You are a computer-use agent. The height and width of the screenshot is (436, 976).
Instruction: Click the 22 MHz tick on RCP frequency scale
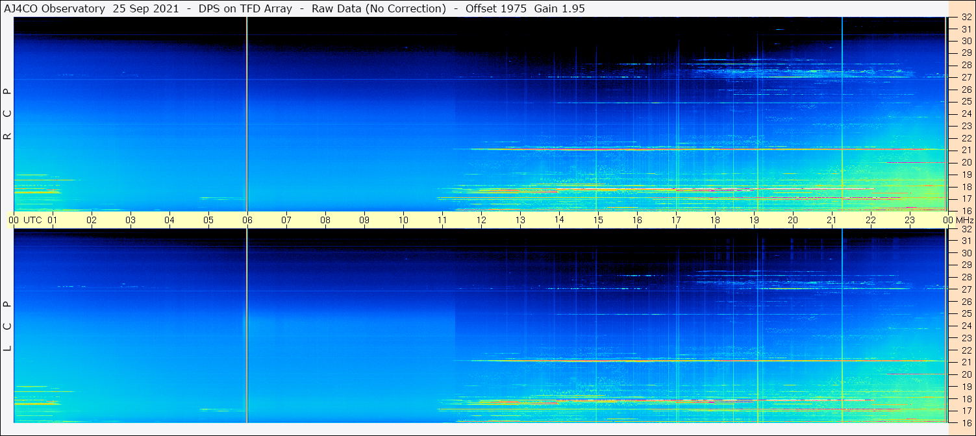click(966, 138)
